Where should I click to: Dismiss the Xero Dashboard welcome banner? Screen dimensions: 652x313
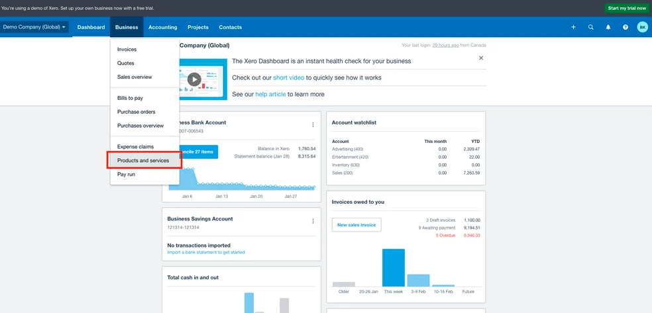[x=481, y=58]
